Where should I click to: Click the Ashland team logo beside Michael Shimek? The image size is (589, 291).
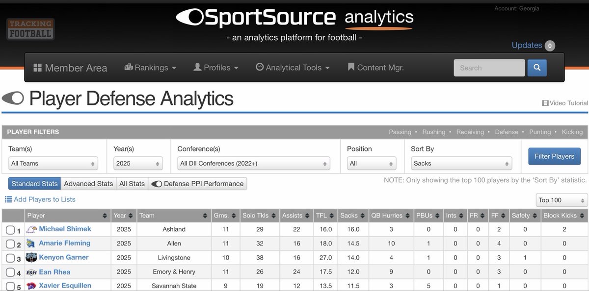point(31,229)
